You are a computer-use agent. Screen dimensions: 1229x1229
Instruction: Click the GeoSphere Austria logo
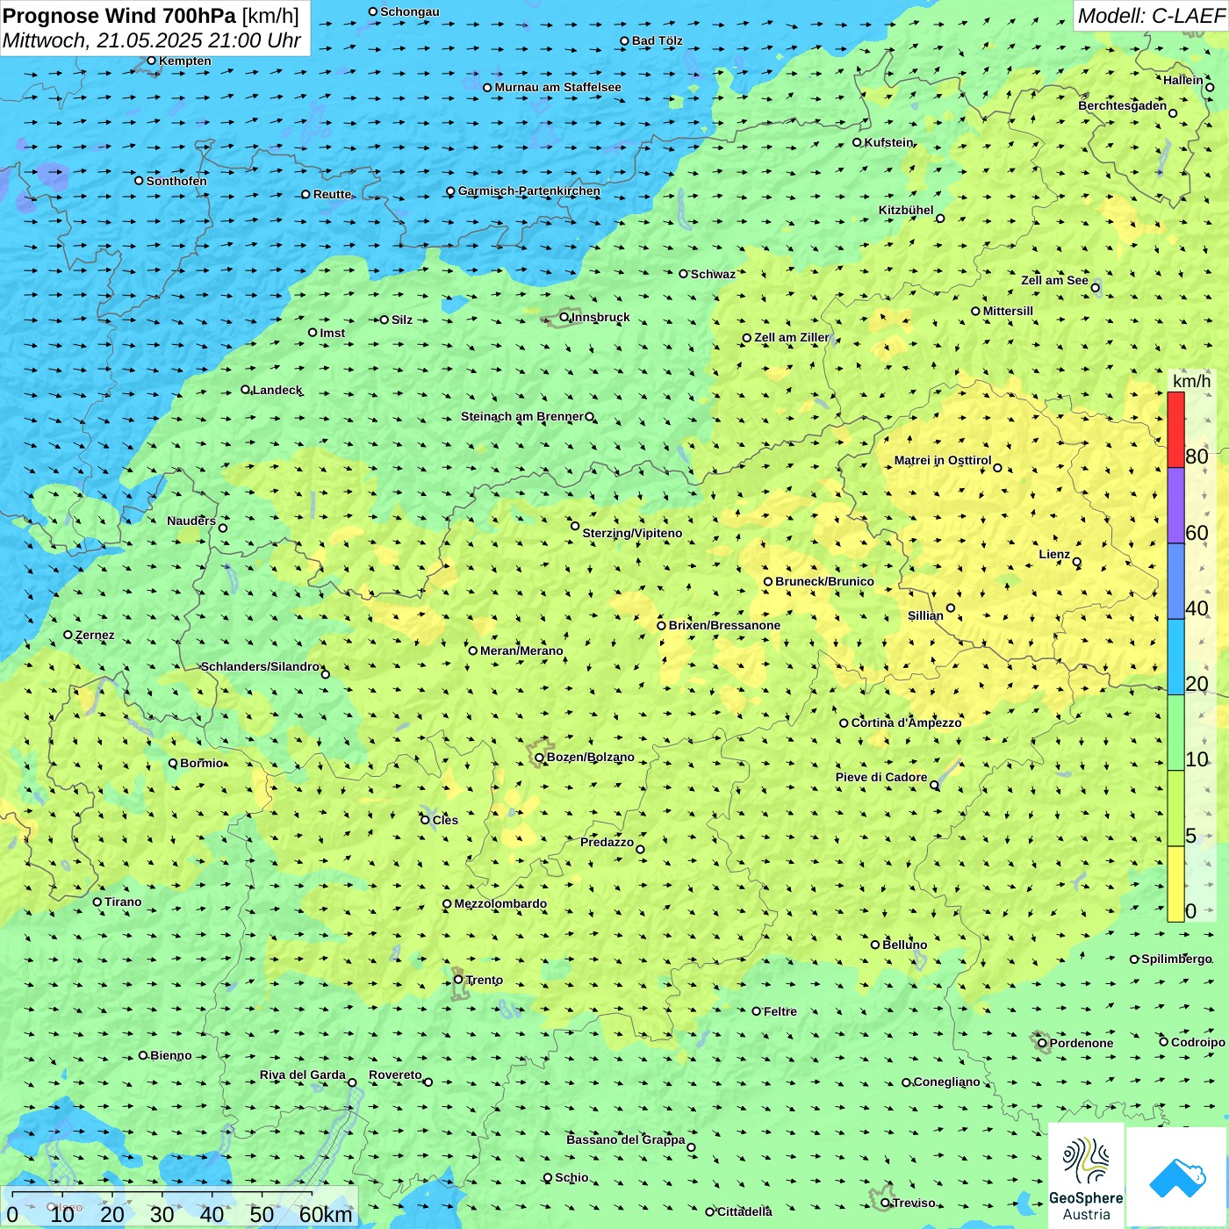1086,1175
